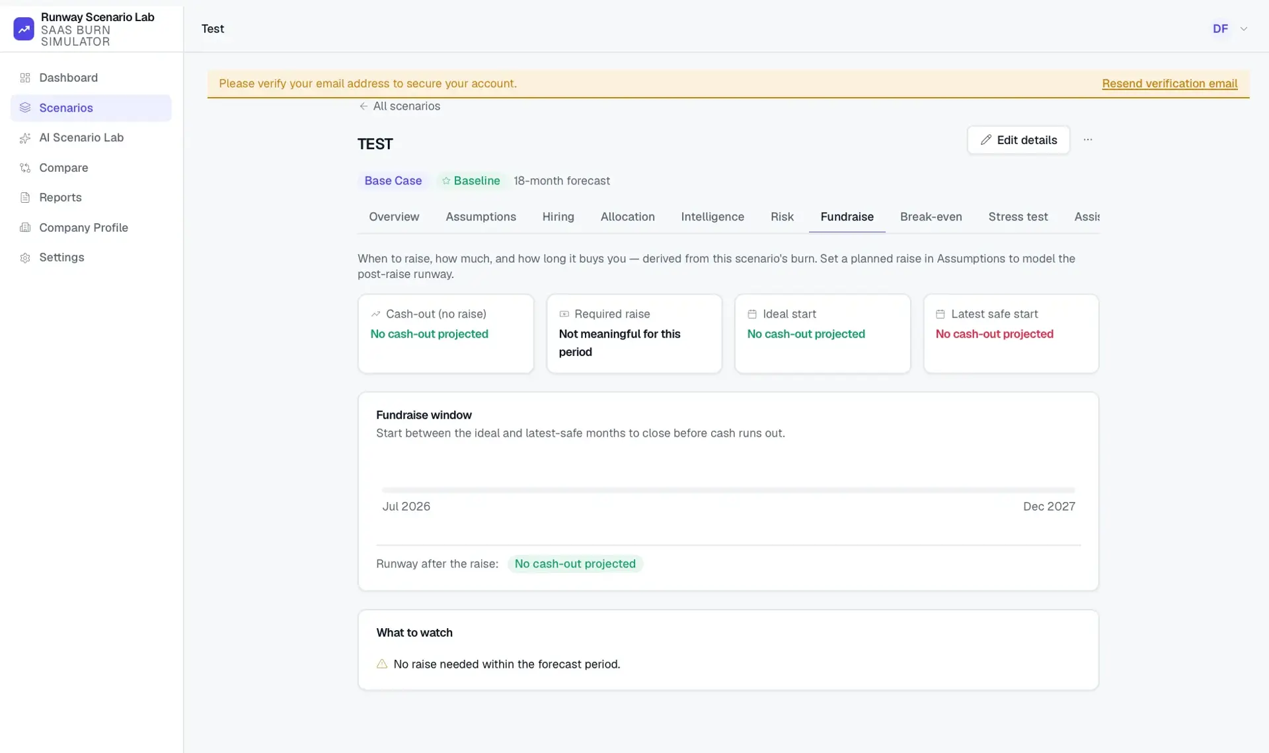Switch to the Assumptions tab
The image size is (1269, 753).
[x=481, y=217]
